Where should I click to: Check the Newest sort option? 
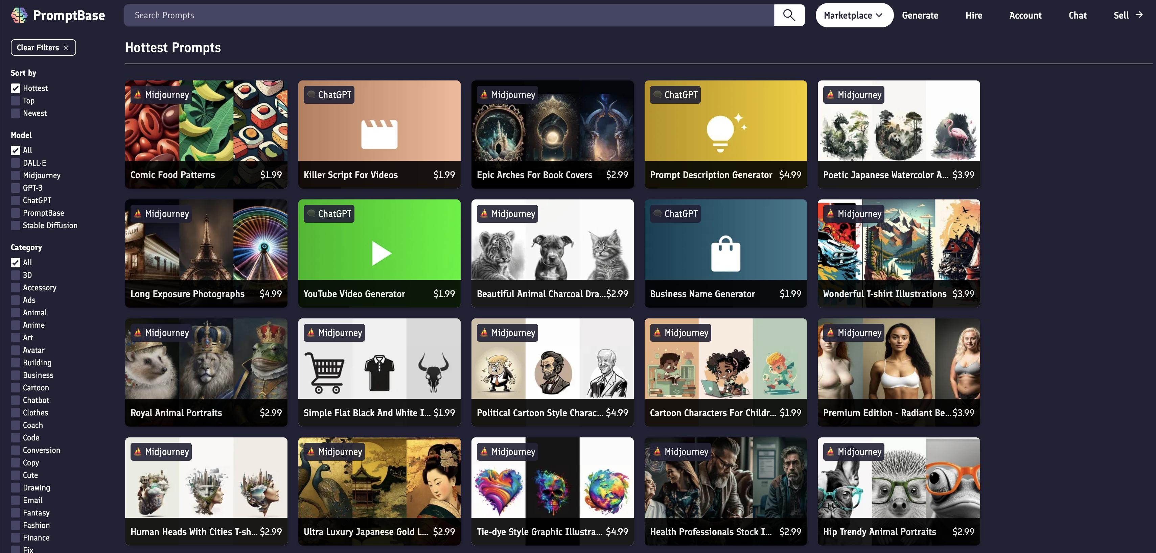pos(16,114)
